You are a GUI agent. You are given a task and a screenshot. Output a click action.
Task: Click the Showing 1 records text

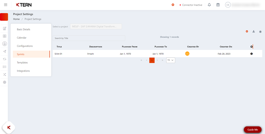(x=169, y=37)
